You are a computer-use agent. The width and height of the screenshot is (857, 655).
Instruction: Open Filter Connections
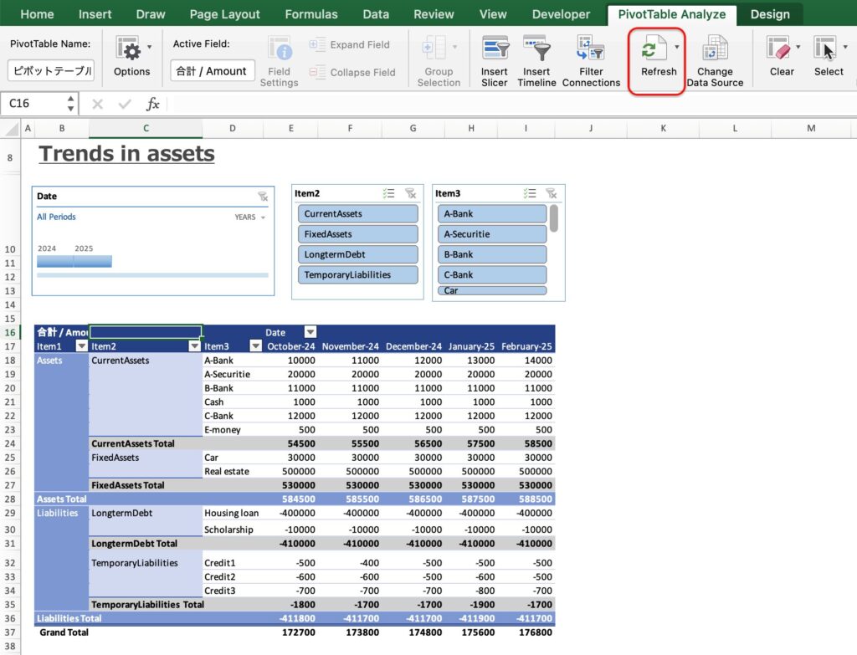click(591, 60)
